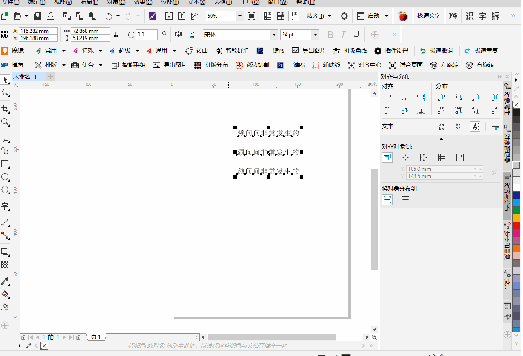
Task: Toggle the lock ratio padlock
Action: coord(116,34)
